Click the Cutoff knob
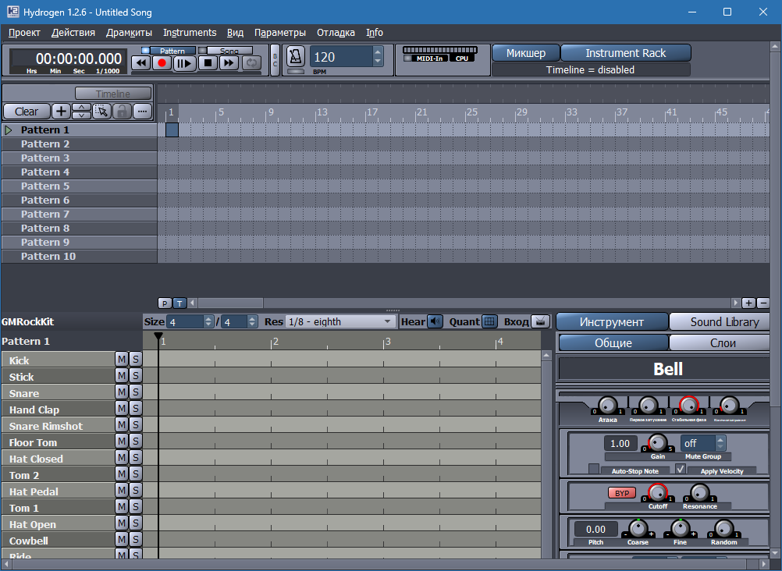The width and height of the screenshot is (782, 571). tap(657, 493)
